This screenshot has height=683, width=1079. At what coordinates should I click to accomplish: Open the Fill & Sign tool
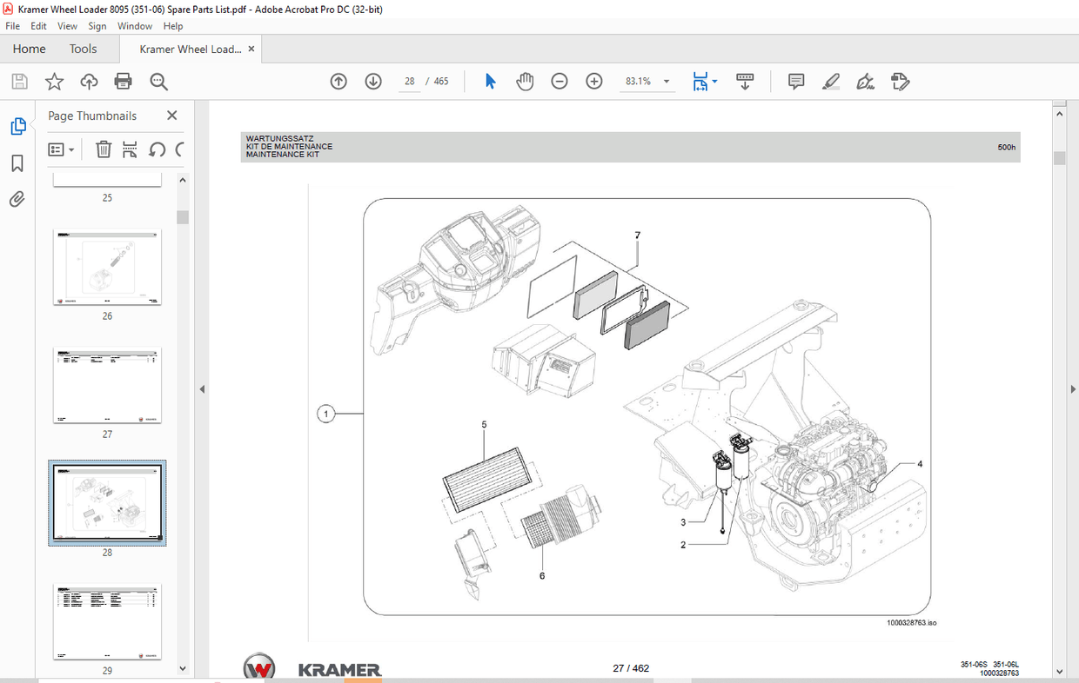pos(865,81)
